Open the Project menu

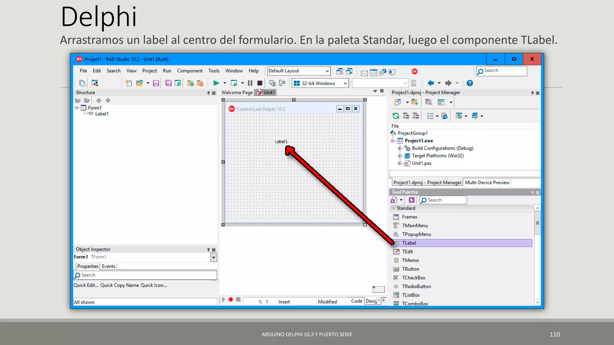pos(149,71)
